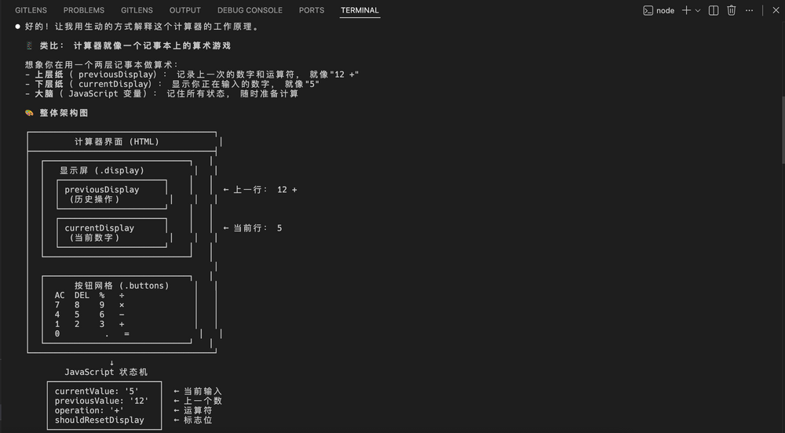Create a new terminal with the plus icon

click(x=686, y=10)
